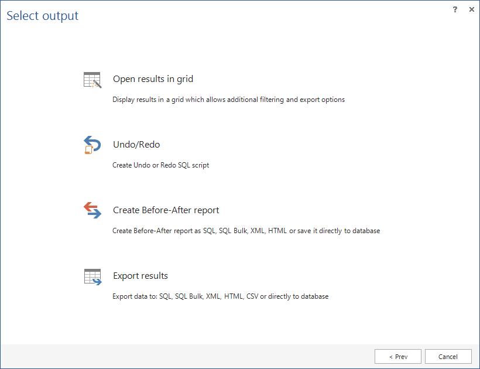The image size is (480, 369).
Task: Click the Export results table icon
Action: point(92,277)
